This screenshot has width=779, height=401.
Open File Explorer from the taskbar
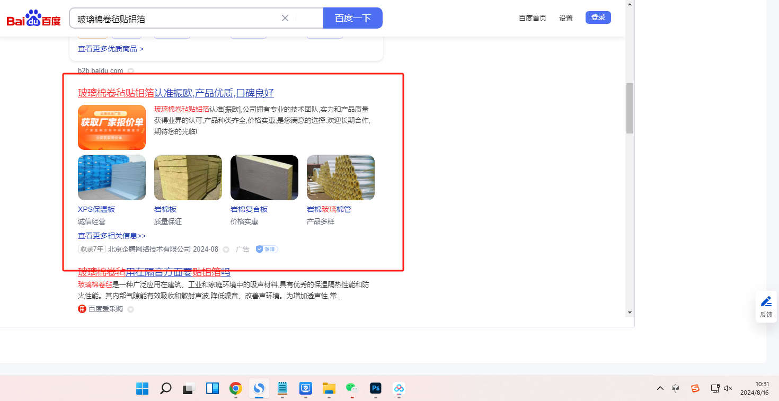pos(329,388)
